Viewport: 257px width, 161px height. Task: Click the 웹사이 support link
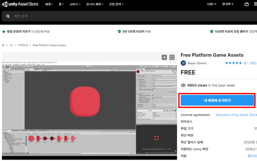252,156
